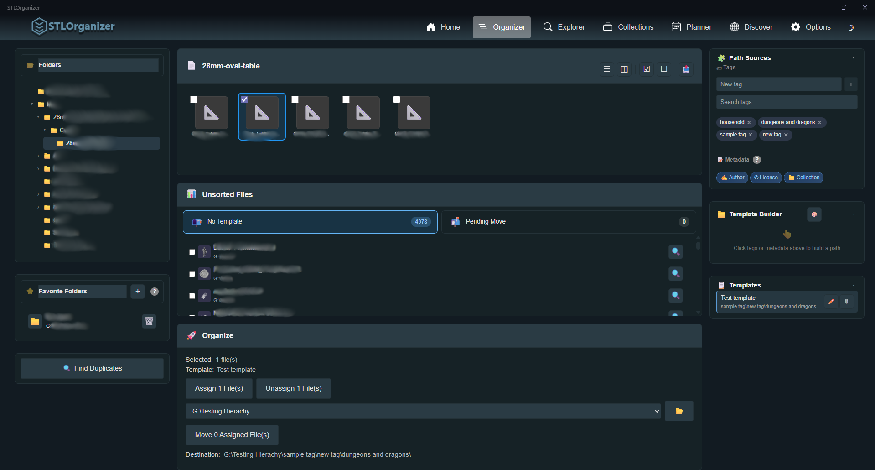Click the Find Duplicates button
875x470 pixels.
click(92, 368)
